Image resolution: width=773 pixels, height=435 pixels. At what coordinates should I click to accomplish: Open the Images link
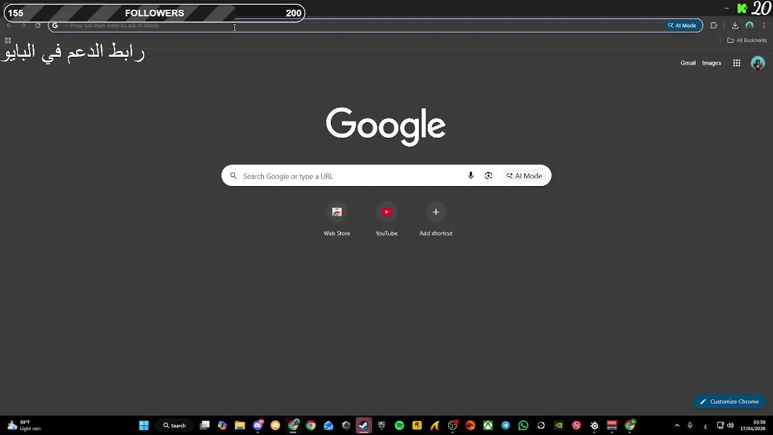711,63
